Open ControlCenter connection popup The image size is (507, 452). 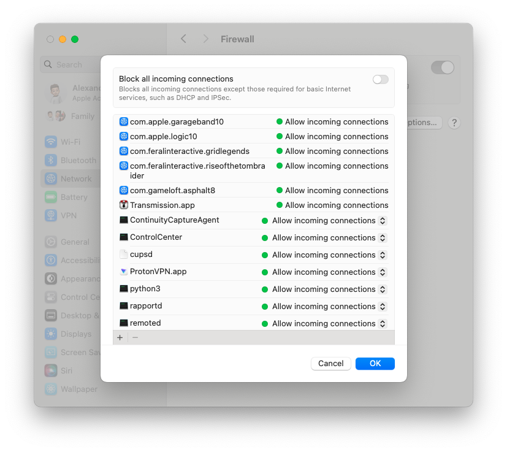[x=383, y=238]
